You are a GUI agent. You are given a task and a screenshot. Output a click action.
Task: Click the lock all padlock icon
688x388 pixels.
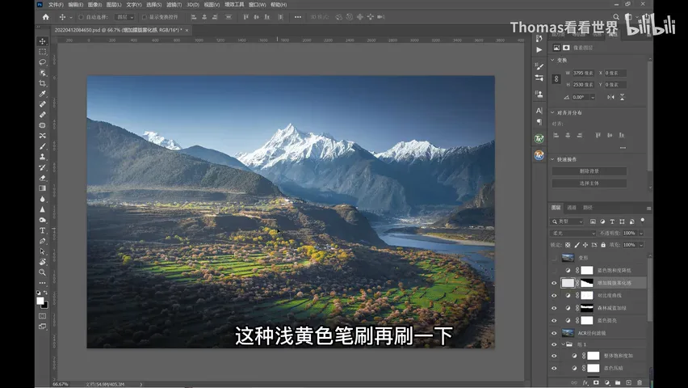(603, 245)
